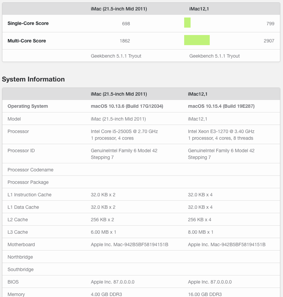The width and height of the screenshot is (283, 297).
Task: Click the Processor row label
Action: tap(18, 131)
